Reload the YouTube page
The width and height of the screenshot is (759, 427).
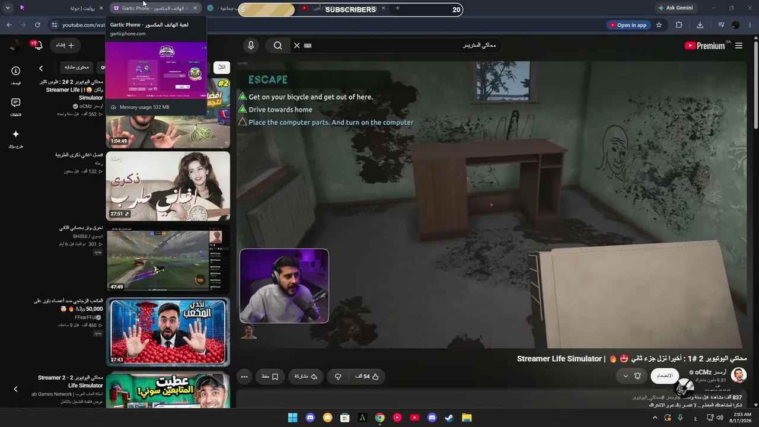click(37, 25)
